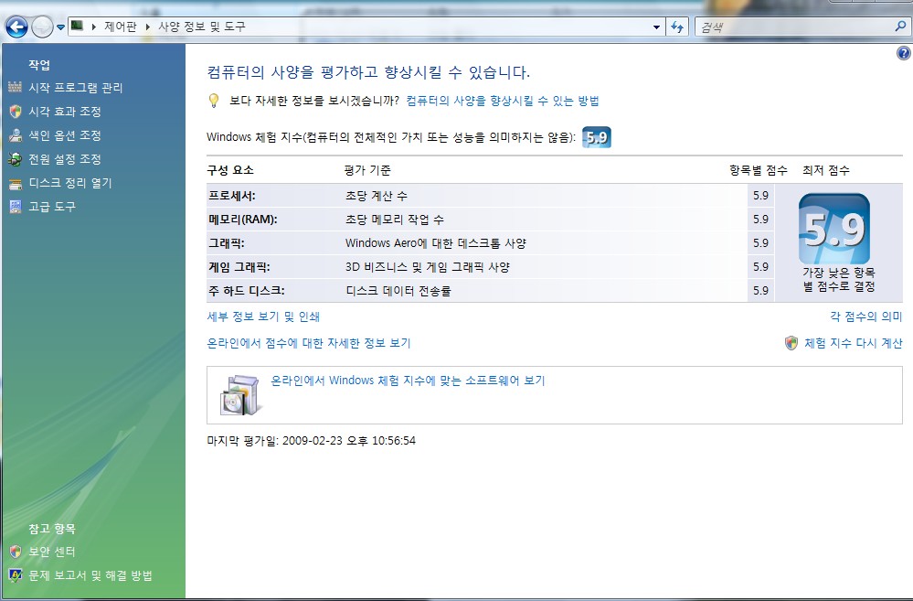Click the 마지막 평가일 date text
913x601 pixels.
312,441
